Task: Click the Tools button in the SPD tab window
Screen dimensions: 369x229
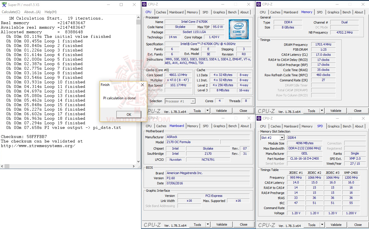Action: 312,225
